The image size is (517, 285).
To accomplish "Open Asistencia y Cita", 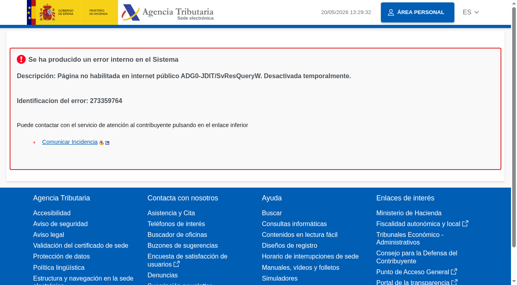I will tap(171, 213).
